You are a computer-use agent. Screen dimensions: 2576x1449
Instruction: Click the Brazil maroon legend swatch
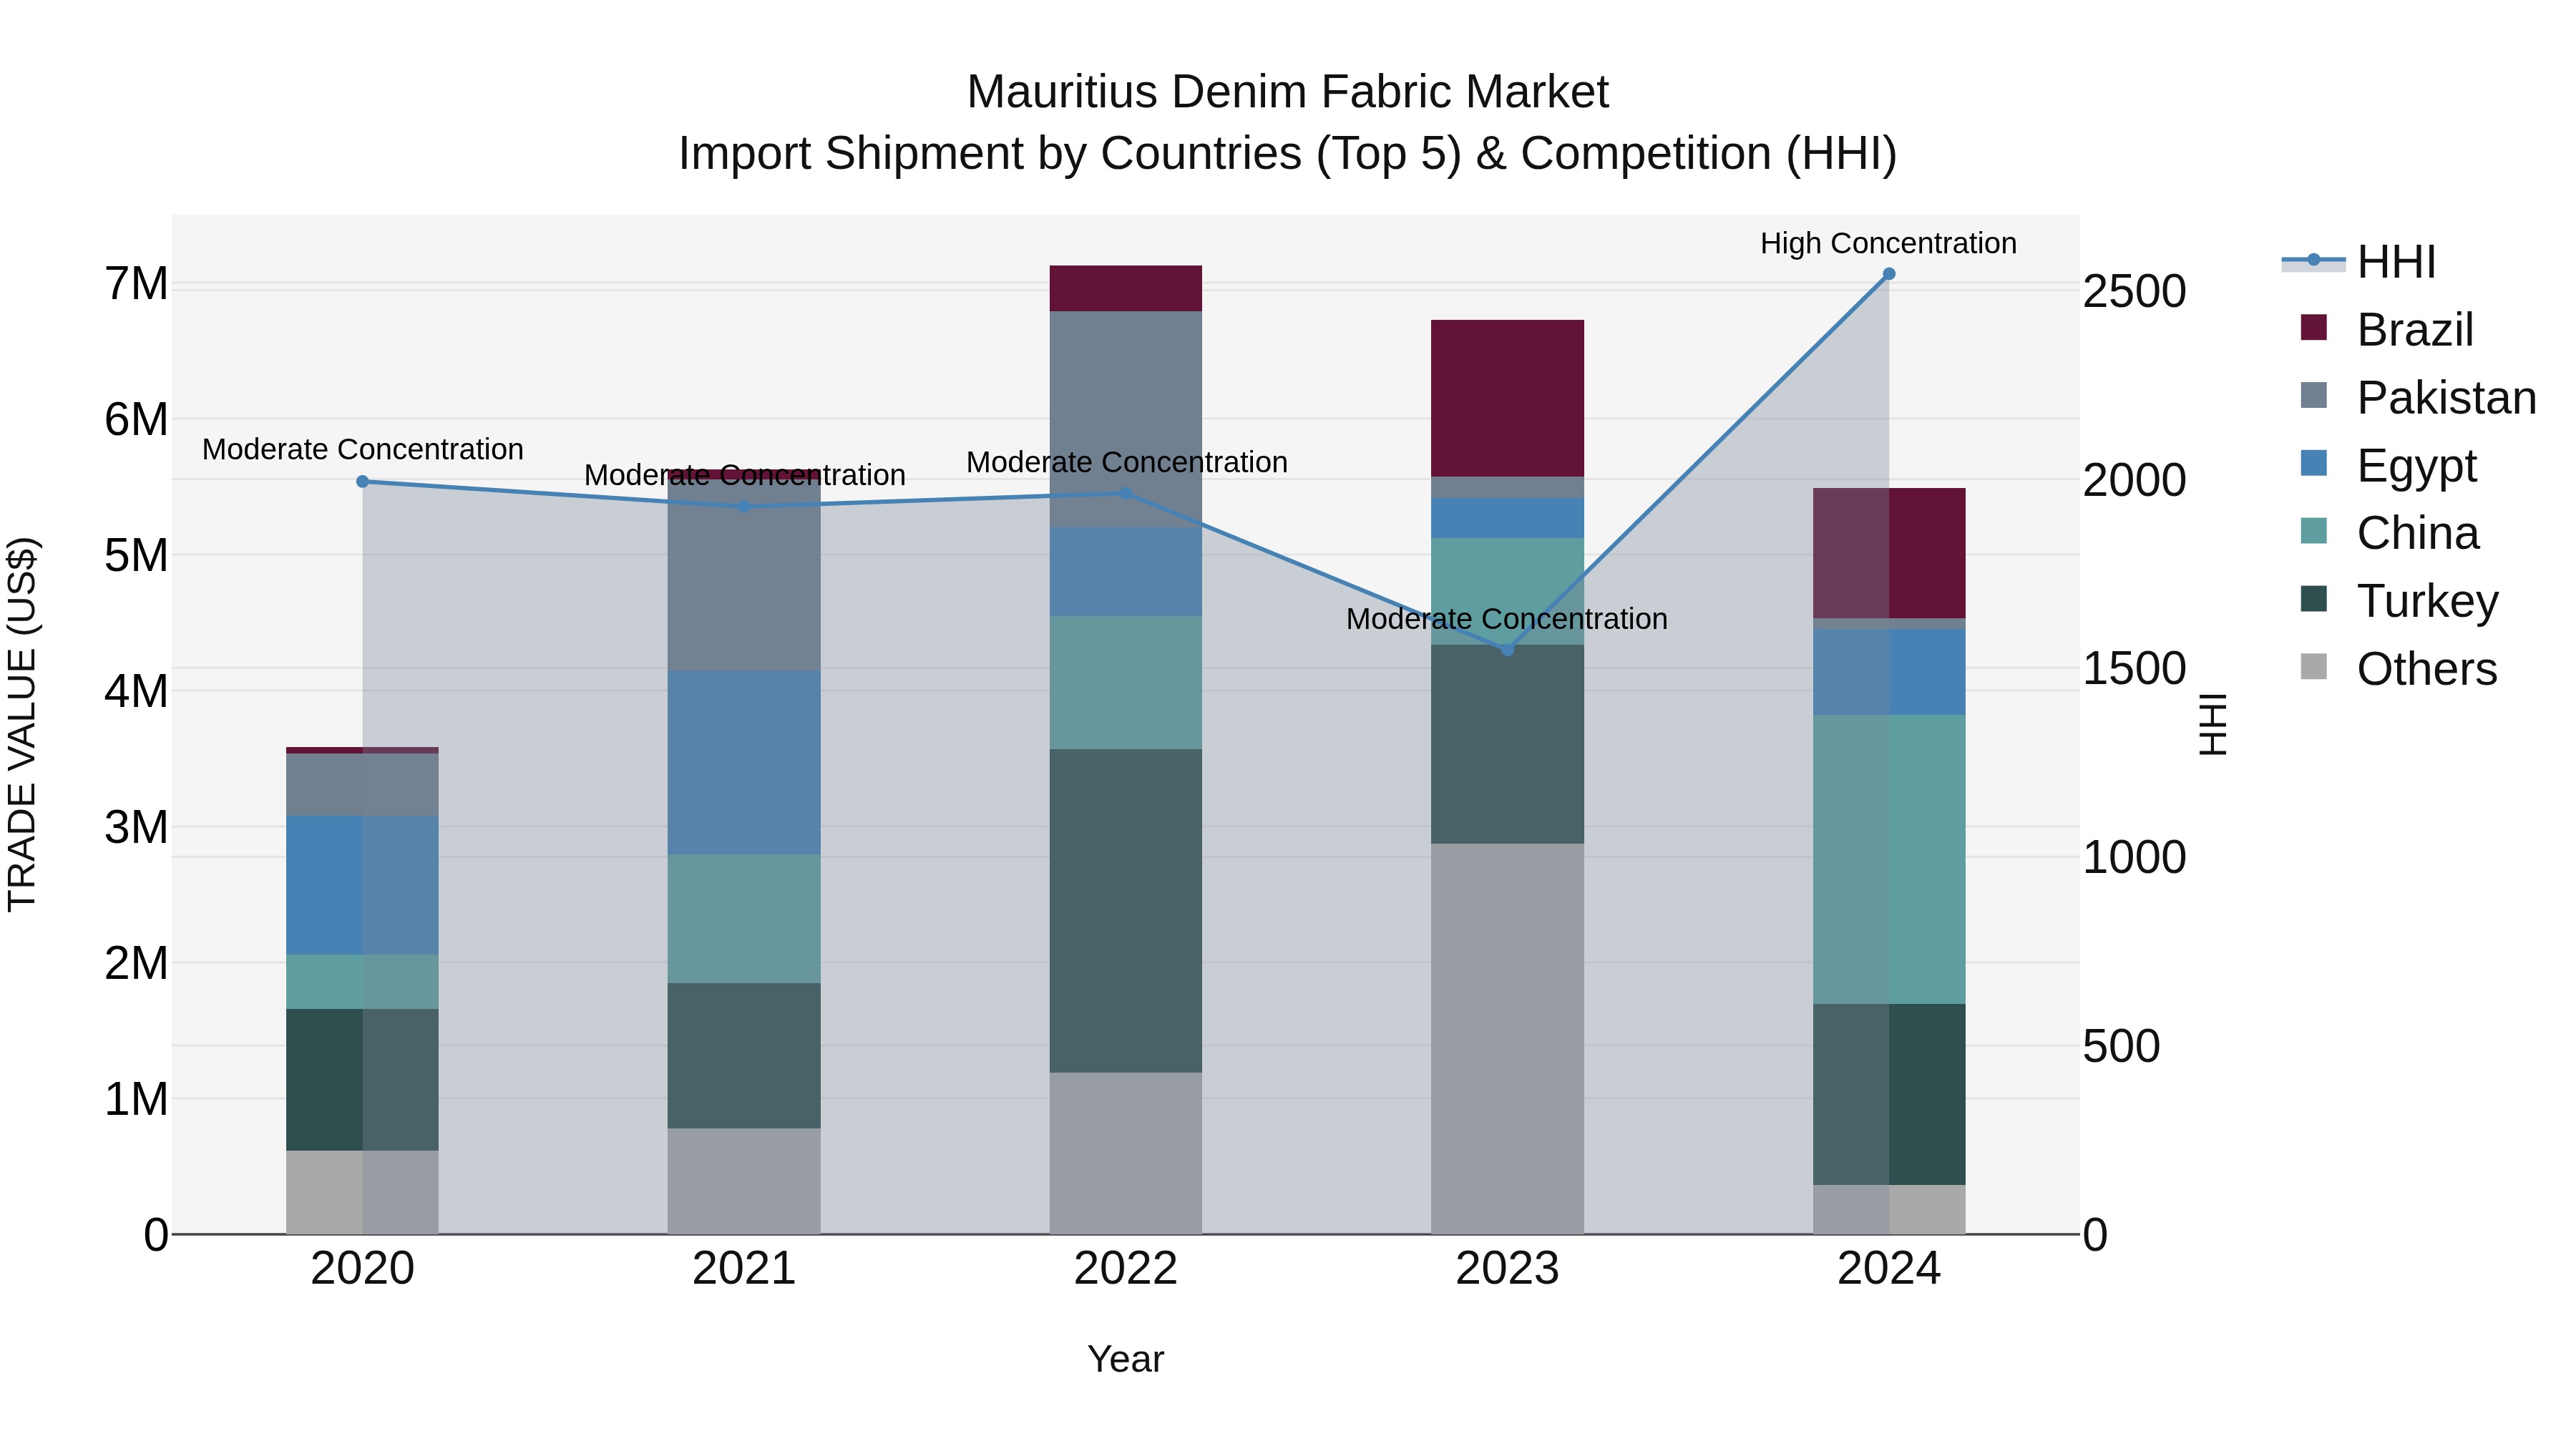(x=2314, y=327)
